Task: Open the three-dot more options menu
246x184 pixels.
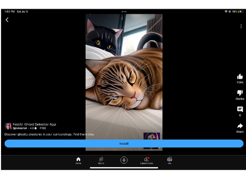Action: pyautogui.click(x=241, y=26)
